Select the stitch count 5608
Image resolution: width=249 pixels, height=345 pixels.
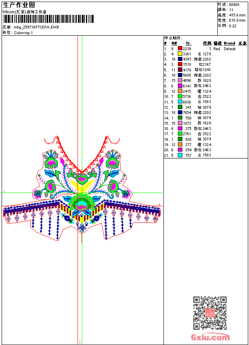(x=187, y=75)
